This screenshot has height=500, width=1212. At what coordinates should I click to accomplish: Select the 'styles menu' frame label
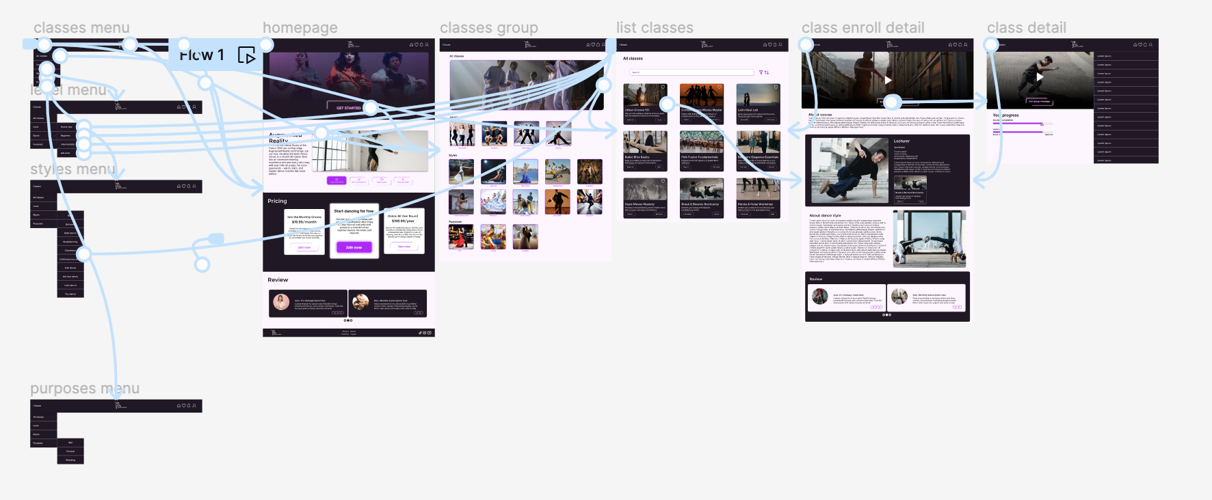click(73, 169)
